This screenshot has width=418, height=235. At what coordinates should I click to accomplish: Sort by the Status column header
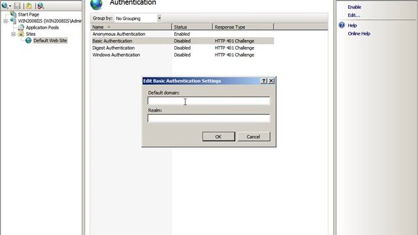(192, 27)
